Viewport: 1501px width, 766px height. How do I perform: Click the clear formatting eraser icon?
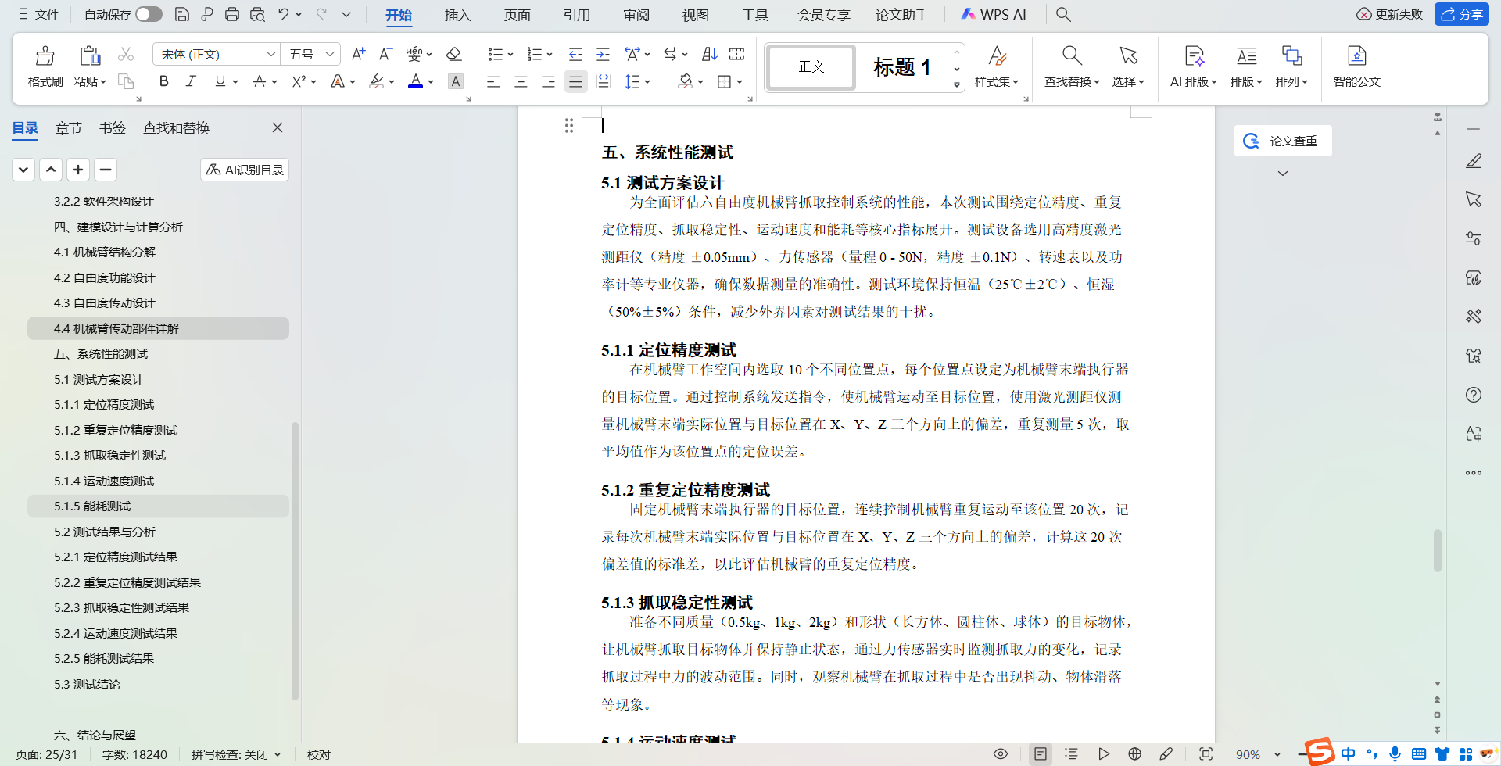453,54
